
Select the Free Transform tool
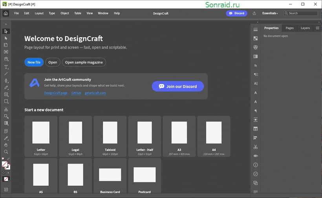coord(6,116)
